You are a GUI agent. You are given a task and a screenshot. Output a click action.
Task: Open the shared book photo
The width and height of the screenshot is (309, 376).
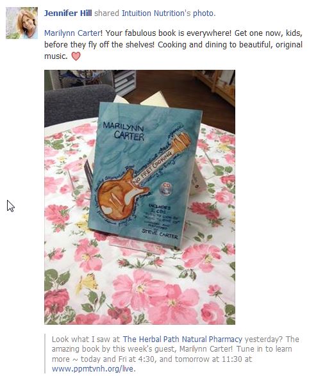(x=140, y=197)
